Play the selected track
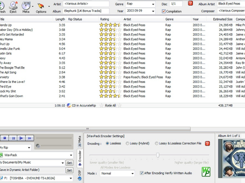 point(21,138)
